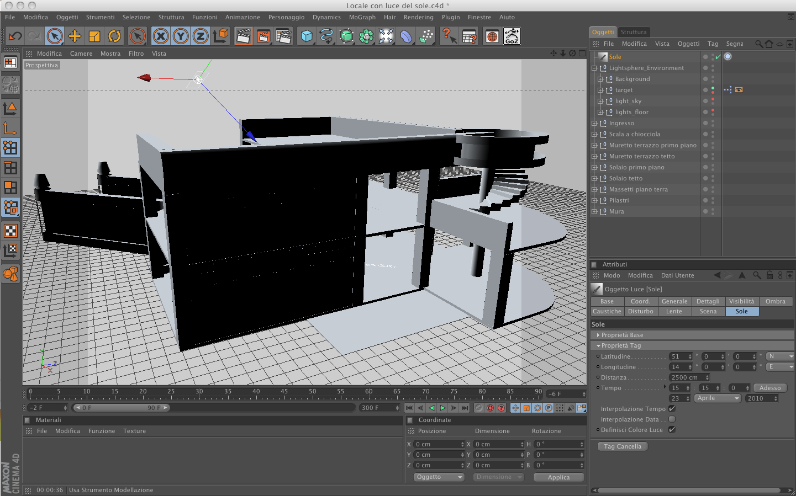Add a Cube primitive object
The width and height of the screenshot is (796, 496).
307,36
